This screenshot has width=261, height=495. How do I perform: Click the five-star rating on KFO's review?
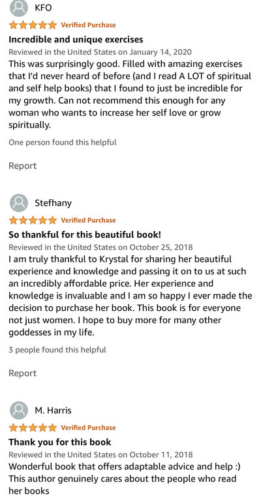click(x=33, y=25)
